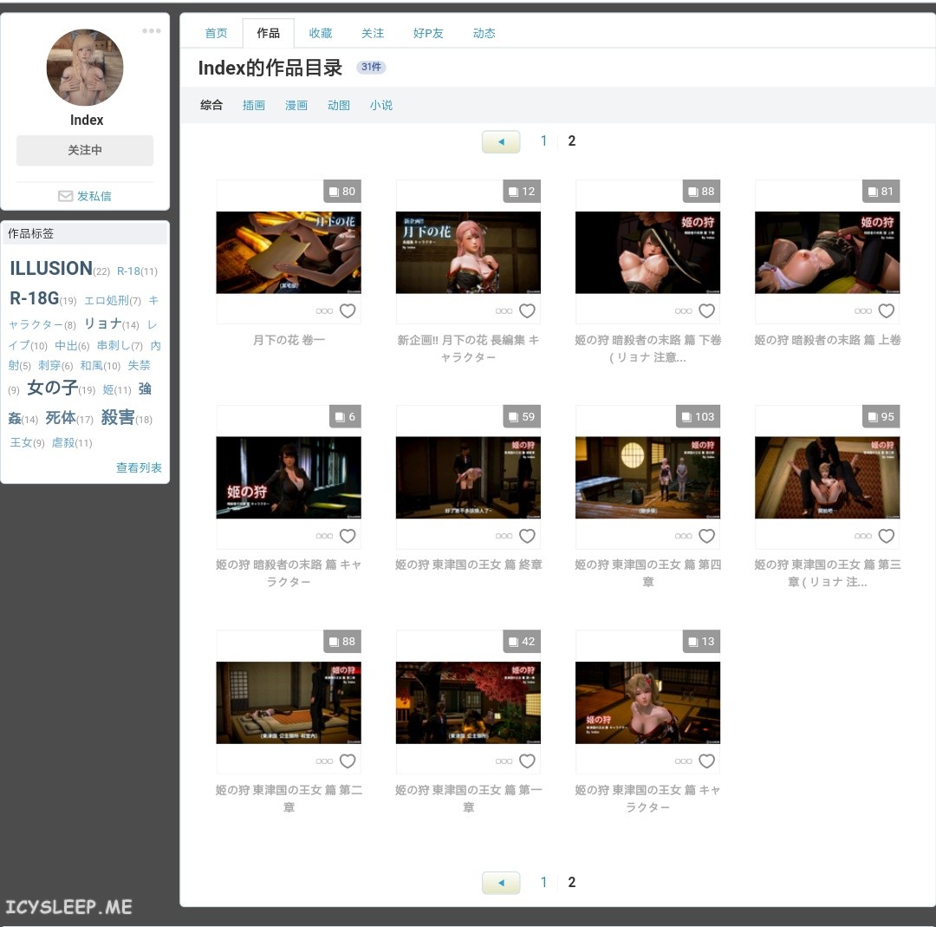Click the previous-page arrow in the top pagination
This screenshot has width=936, height=927.
pos(501,141)
